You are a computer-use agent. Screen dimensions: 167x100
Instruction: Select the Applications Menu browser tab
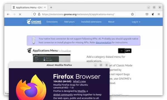30,7
